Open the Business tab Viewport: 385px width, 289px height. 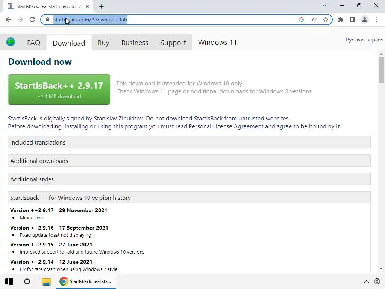pyautogui.click(x=135, y=43)
